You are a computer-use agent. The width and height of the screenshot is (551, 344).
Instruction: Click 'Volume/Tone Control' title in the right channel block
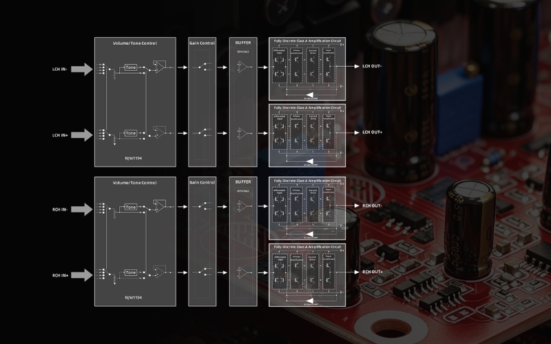coord(134,182)
